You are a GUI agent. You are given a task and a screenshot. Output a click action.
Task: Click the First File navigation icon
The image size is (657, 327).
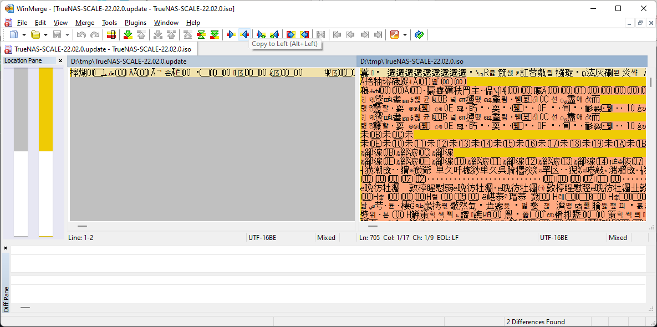point(337,35)
